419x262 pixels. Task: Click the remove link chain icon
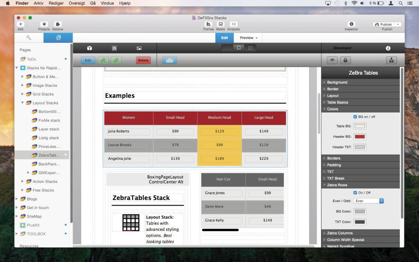pos(116,60)
